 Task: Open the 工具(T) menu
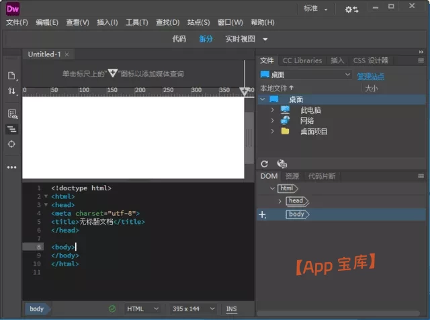coord(137,22)
